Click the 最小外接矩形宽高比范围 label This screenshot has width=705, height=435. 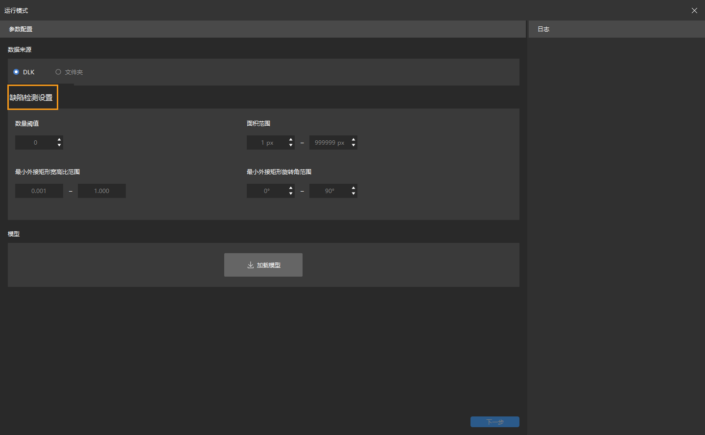[47, 172]
